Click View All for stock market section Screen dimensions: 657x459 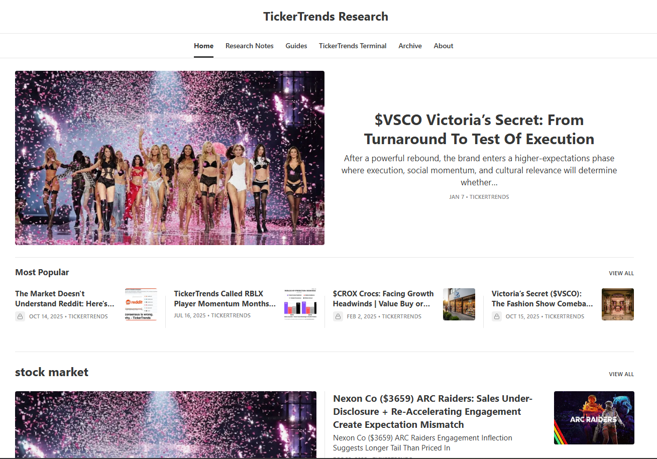621,374
